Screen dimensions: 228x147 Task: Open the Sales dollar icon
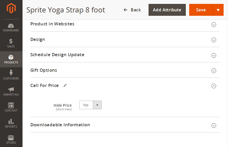pos(11,41)
